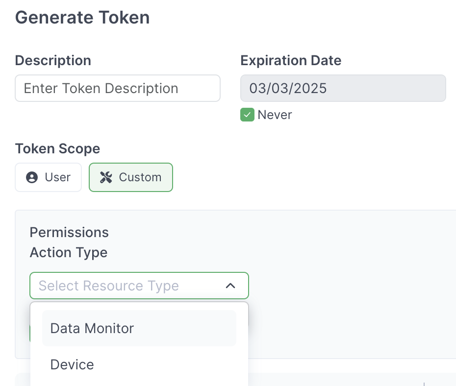The image size is (456, 386).
Task: Click the Description field label
Action: point(53,60)
